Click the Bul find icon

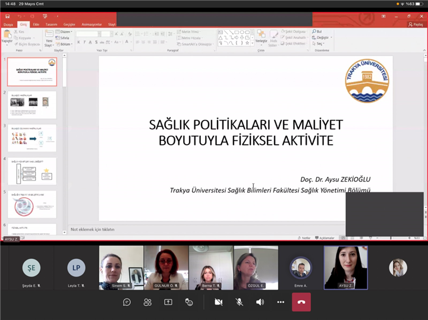click(317, 31)
